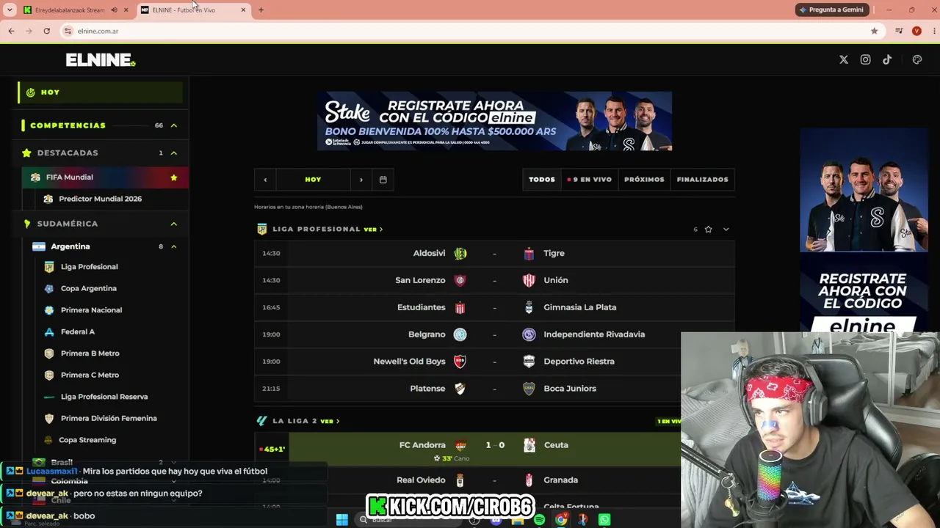This screenshot has height=528, width=940.
Task: Open the Platense vs Boca Juniors match
Action: click(494, 389)
